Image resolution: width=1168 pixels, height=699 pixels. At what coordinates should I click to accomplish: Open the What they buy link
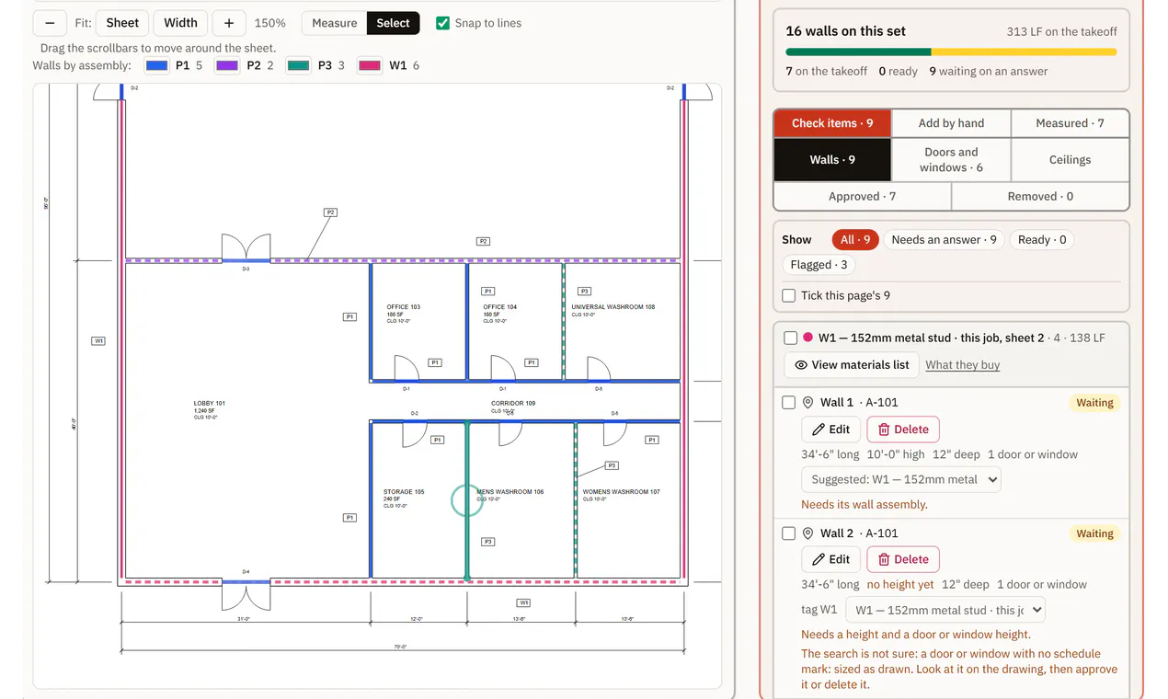962,365
